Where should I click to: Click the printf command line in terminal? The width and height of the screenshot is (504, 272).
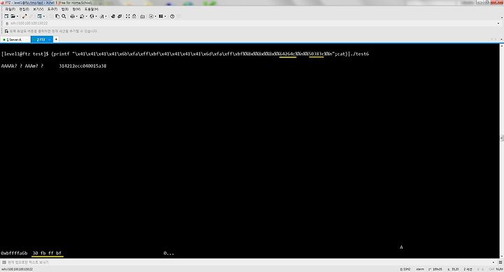click(x=185, y=54)
